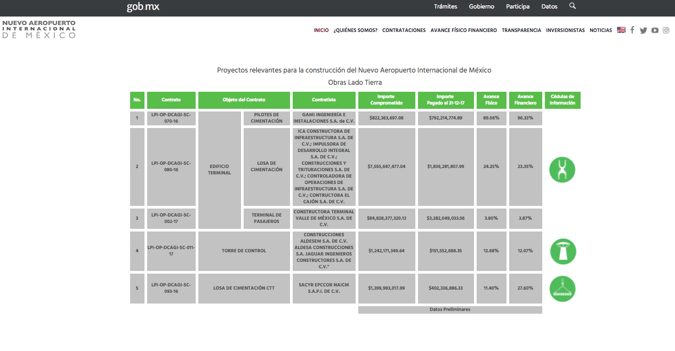675x351 pixels.
Task: Open the NOTICIAS menu item
Action: 601,30
